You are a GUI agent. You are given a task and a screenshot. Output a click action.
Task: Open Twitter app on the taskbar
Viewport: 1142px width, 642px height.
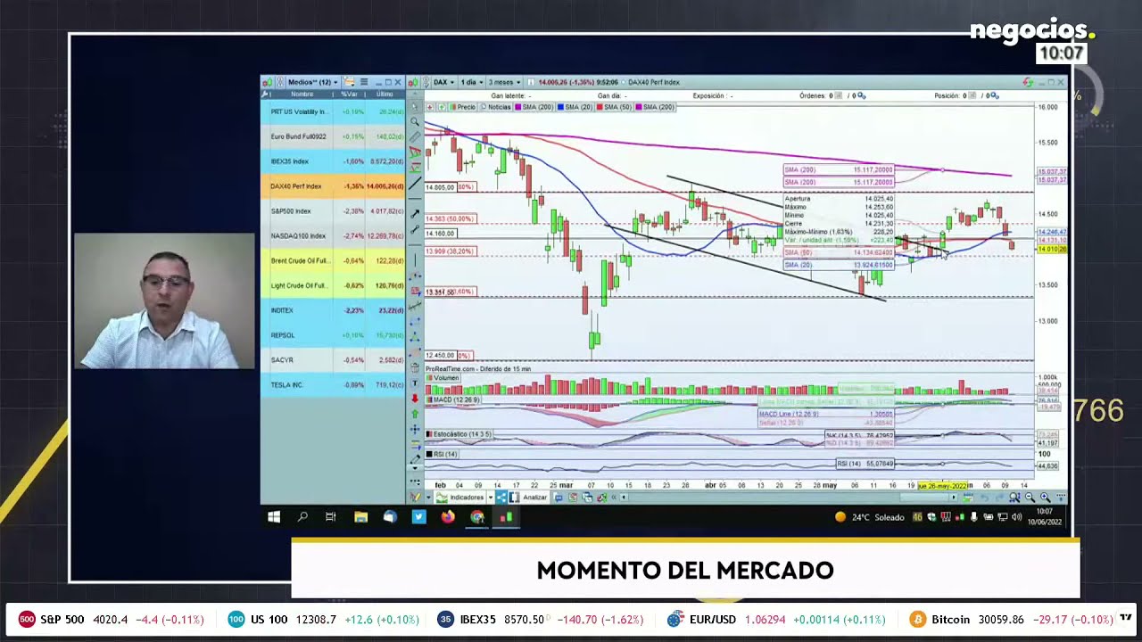(x=418, y=516)
